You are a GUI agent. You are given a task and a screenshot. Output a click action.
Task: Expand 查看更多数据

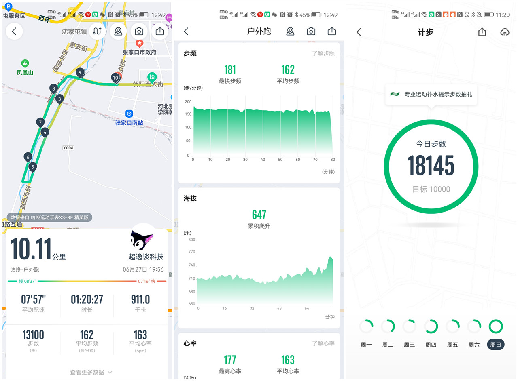pyautogui.click(x=91, y=372)
